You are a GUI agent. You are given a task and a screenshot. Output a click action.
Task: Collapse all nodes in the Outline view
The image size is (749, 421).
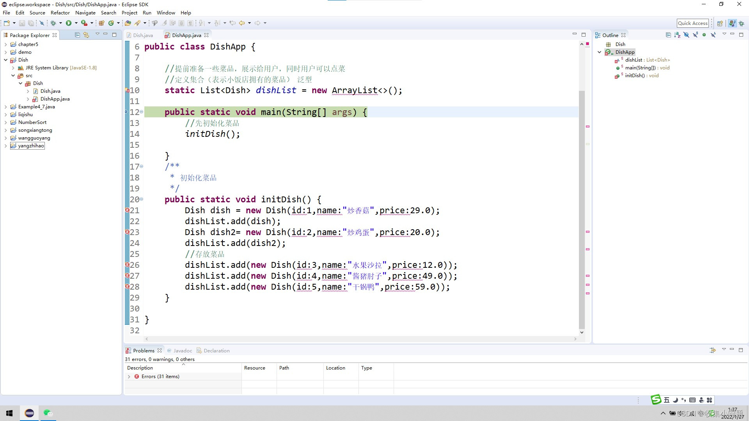(x=669, y=35)
